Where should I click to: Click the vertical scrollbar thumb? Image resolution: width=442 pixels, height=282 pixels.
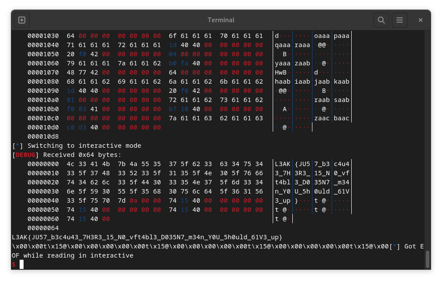pos(427,259)
